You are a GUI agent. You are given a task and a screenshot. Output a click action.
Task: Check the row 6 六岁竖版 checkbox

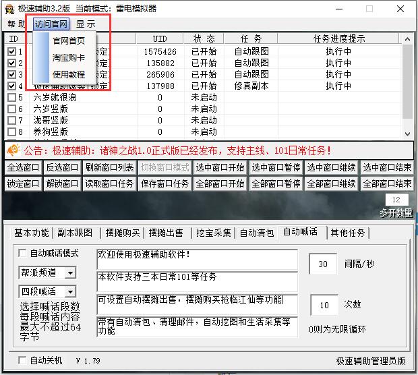(x=11, y=109)
